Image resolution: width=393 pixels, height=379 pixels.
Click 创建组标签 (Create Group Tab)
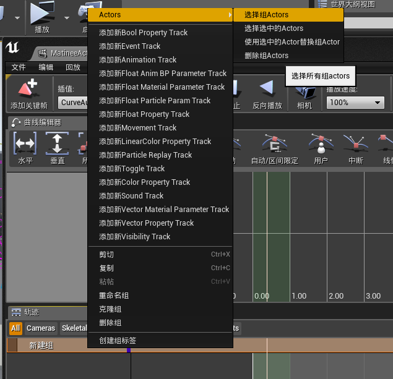point(160,340)
